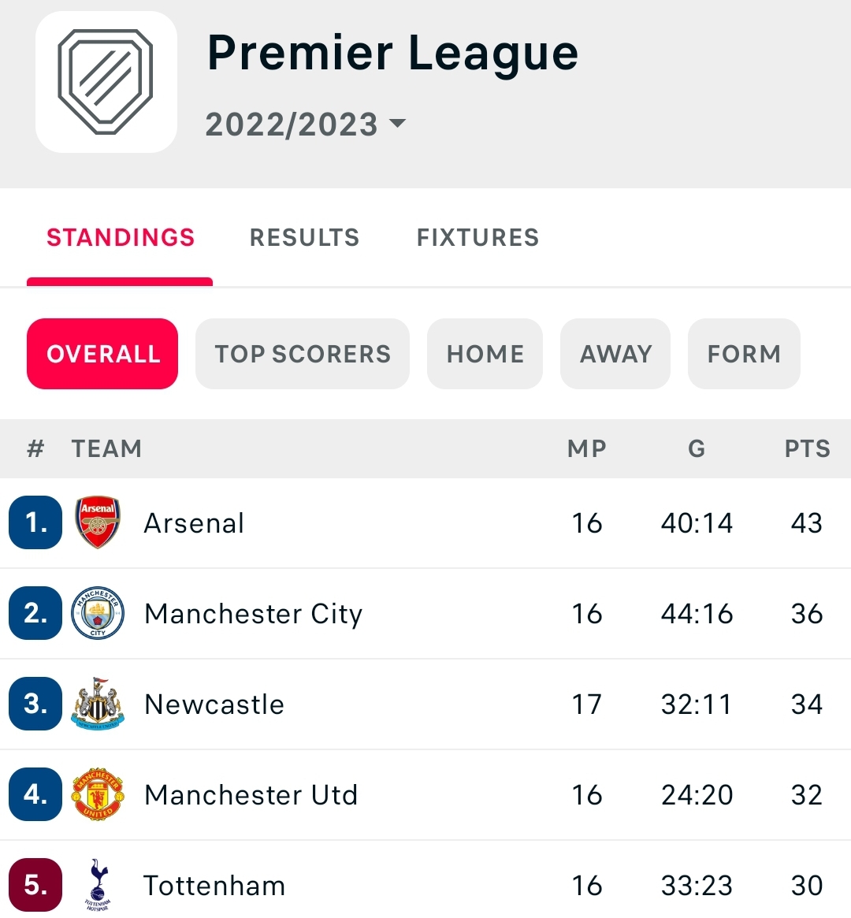Click the rank 1 position badge

coord(35,522)
